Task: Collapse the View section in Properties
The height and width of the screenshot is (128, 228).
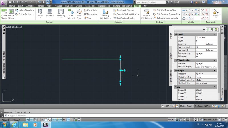Action: pos(215,87)
